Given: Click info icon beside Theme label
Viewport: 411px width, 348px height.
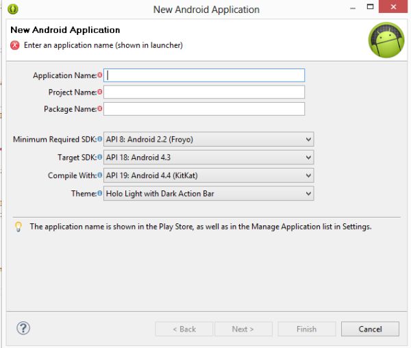Looking at the screenshot, I should pos(100,193).
